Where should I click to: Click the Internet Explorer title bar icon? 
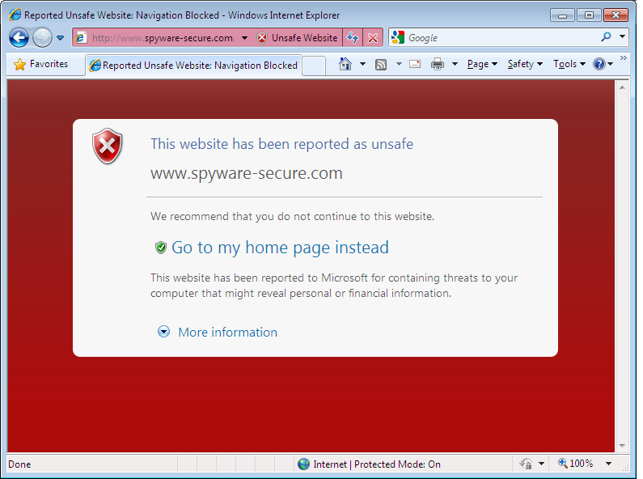(x=15, y=15)
